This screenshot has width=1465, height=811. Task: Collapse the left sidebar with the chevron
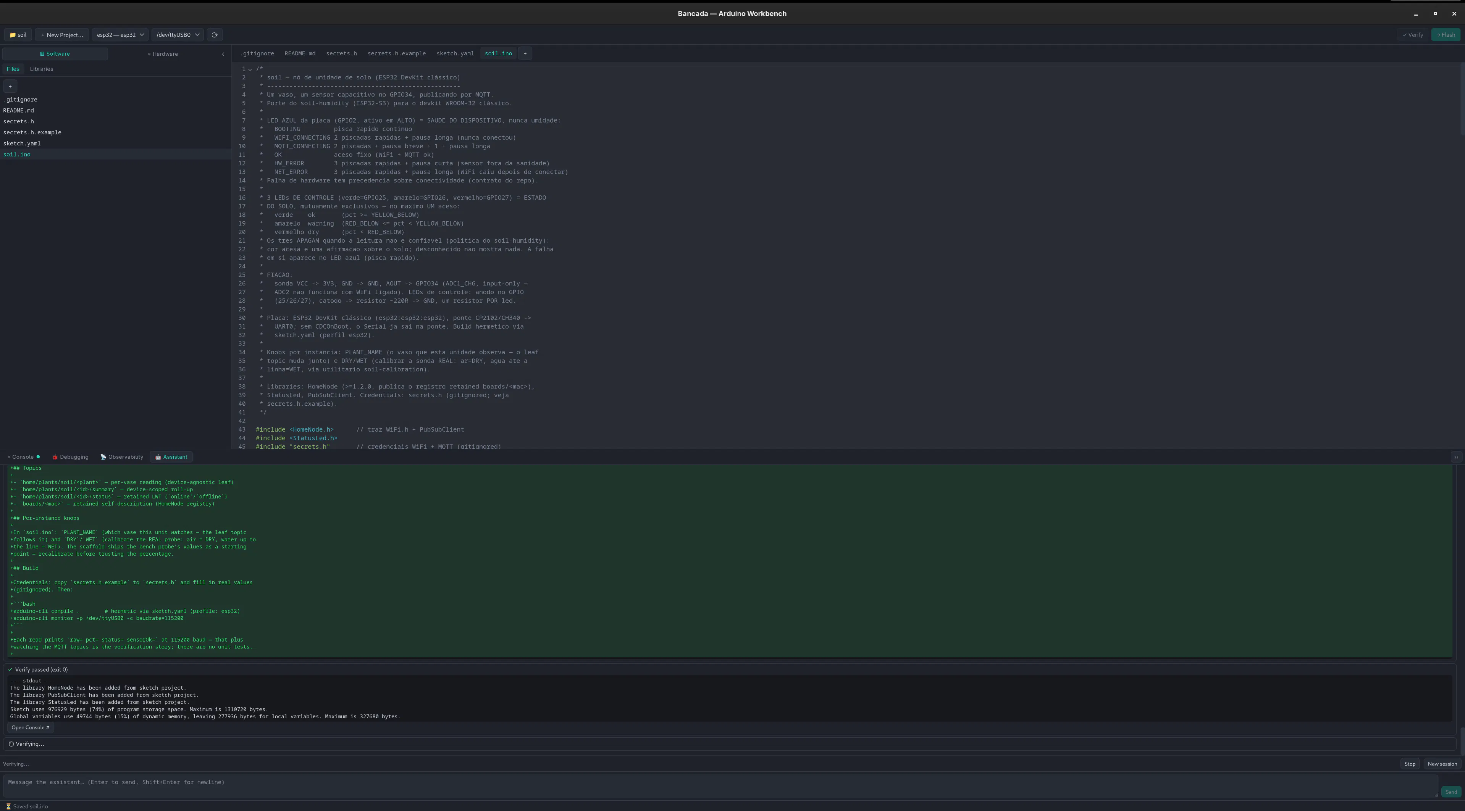point(223,54)
